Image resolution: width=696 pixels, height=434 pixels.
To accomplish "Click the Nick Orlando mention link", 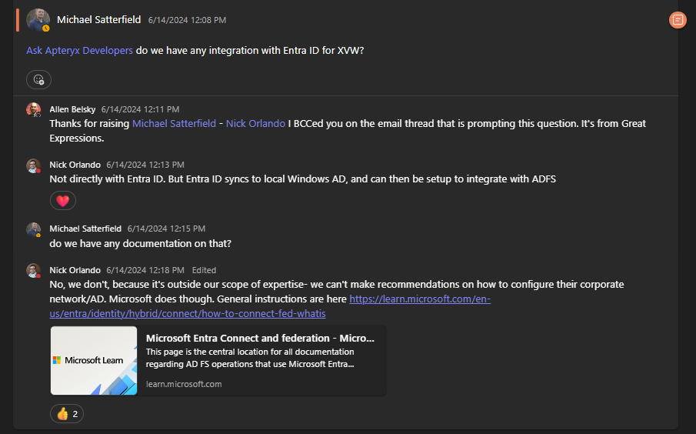I will click(x=255, y=123).
